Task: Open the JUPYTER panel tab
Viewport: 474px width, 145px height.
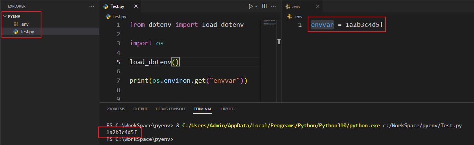Action: (227, 109)
